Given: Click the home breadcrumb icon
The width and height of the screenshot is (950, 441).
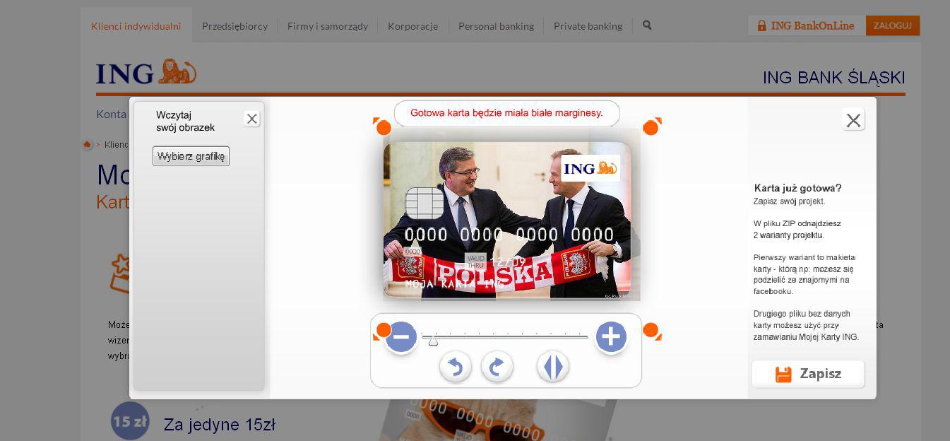Looking at the screenshot, I should click(x=88, y=144).
